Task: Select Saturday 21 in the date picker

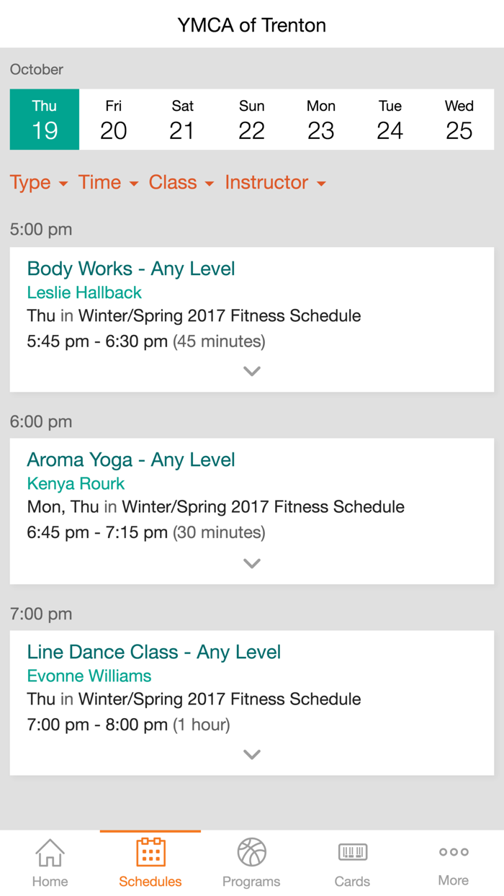Action: (182, 119)
